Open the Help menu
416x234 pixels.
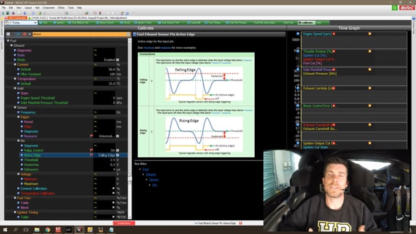tap(79, 8)
